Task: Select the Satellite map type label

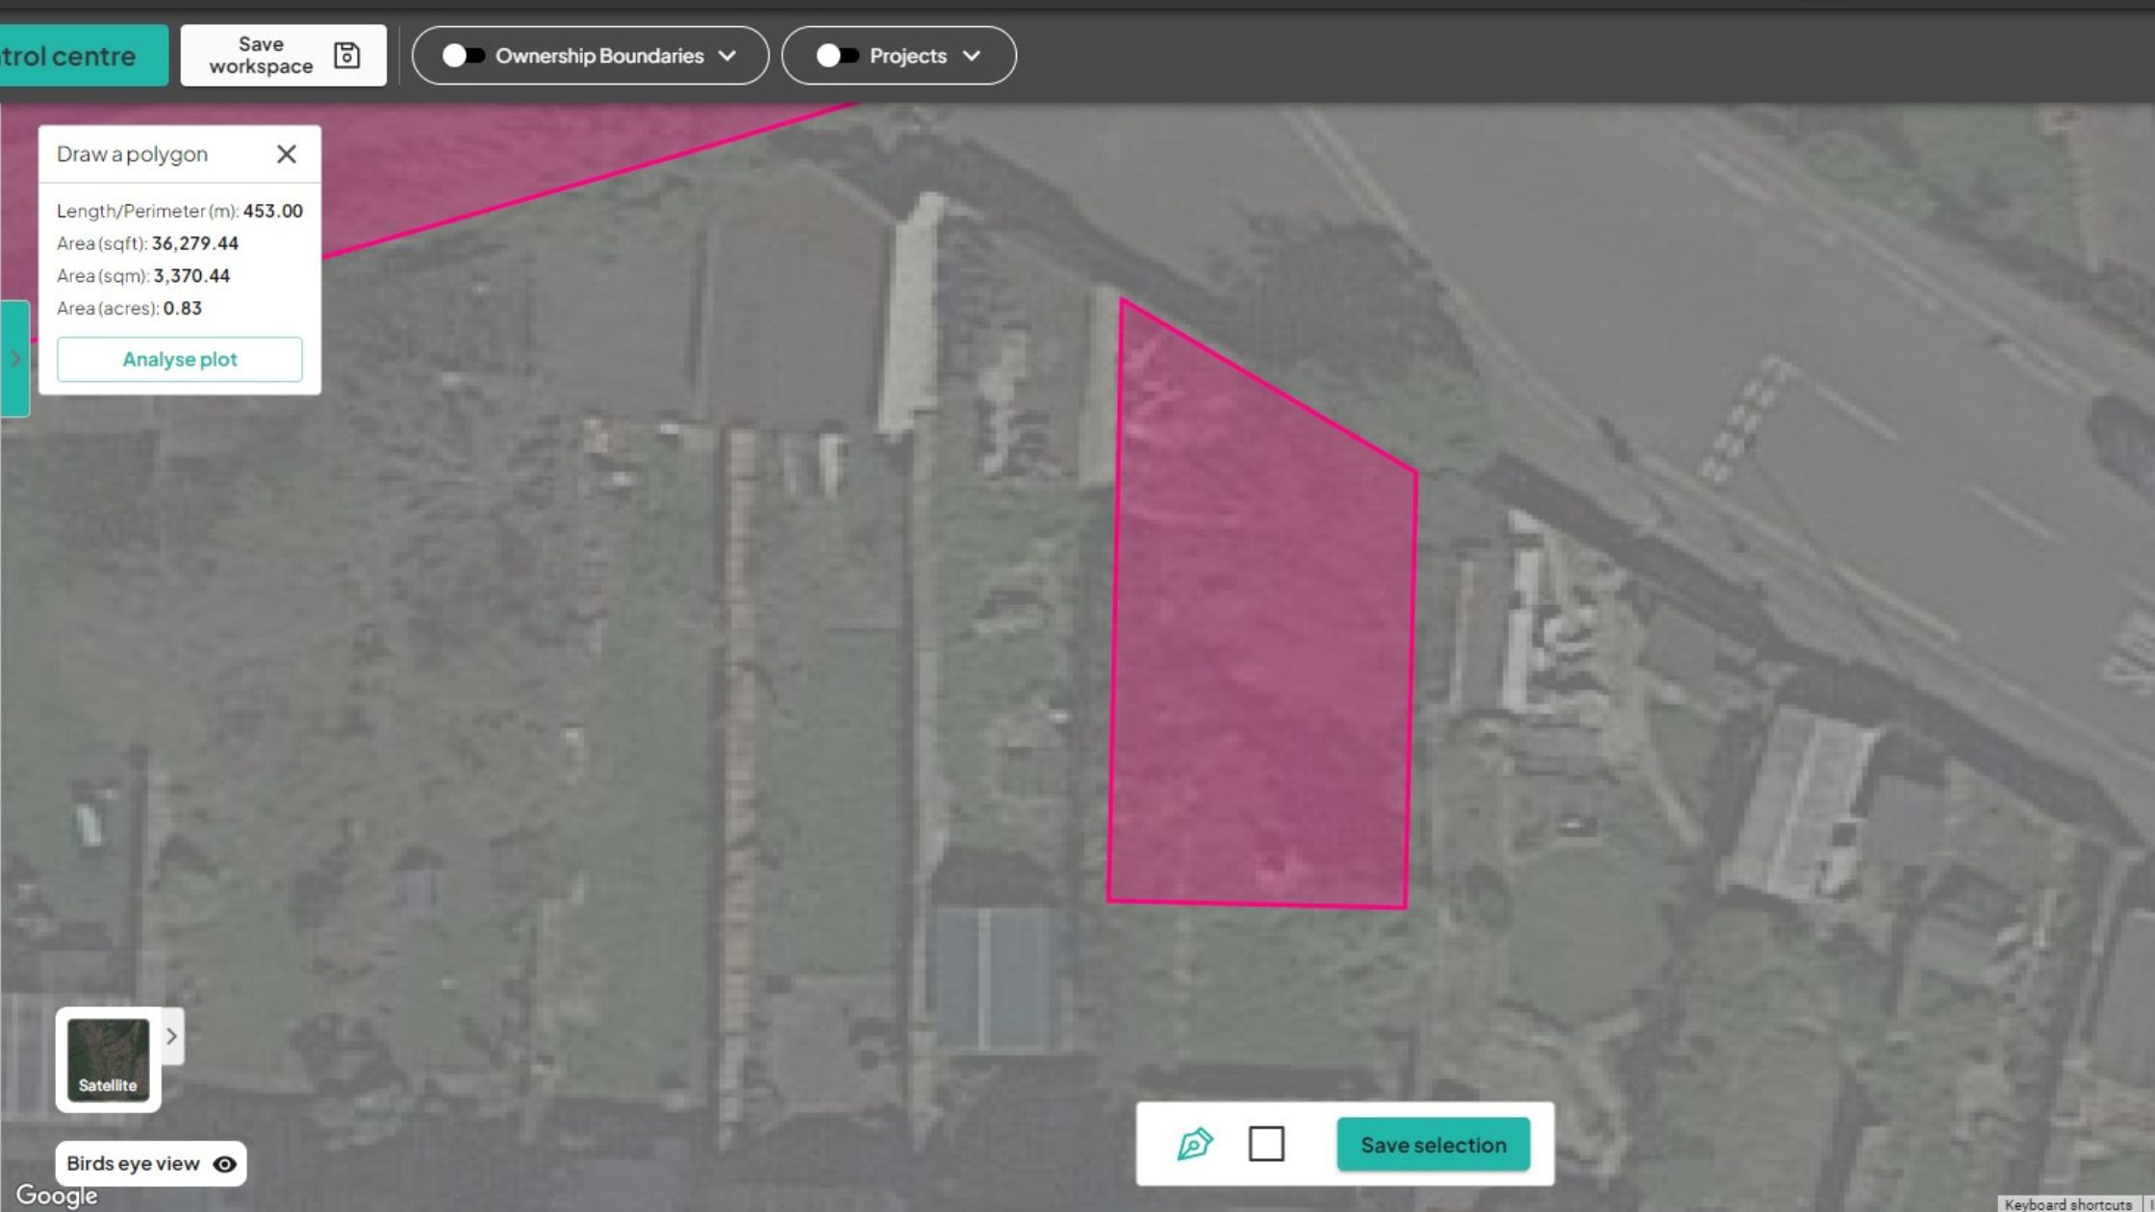Action: tap(107, 1084)
